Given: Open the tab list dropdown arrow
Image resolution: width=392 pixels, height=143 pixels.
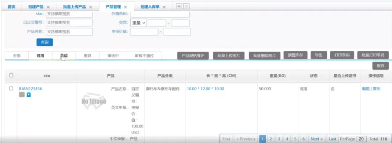Looking at the screenshot, I should point(179,7).
